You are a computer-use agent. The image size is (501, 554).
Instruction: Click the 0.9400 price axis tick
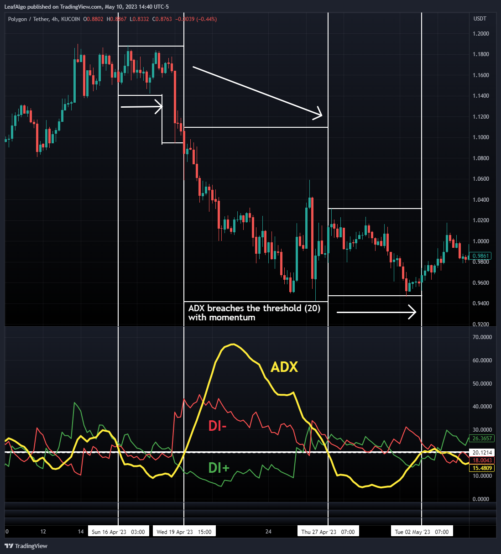pos(481,303)
